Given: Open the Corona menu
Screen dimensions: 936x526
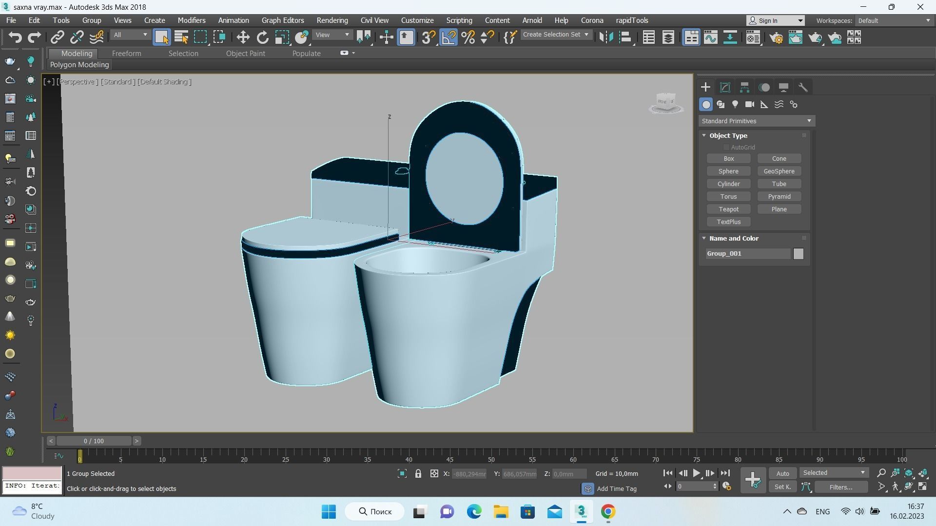Looking at the screenshot, I should (x=592, y=20).
